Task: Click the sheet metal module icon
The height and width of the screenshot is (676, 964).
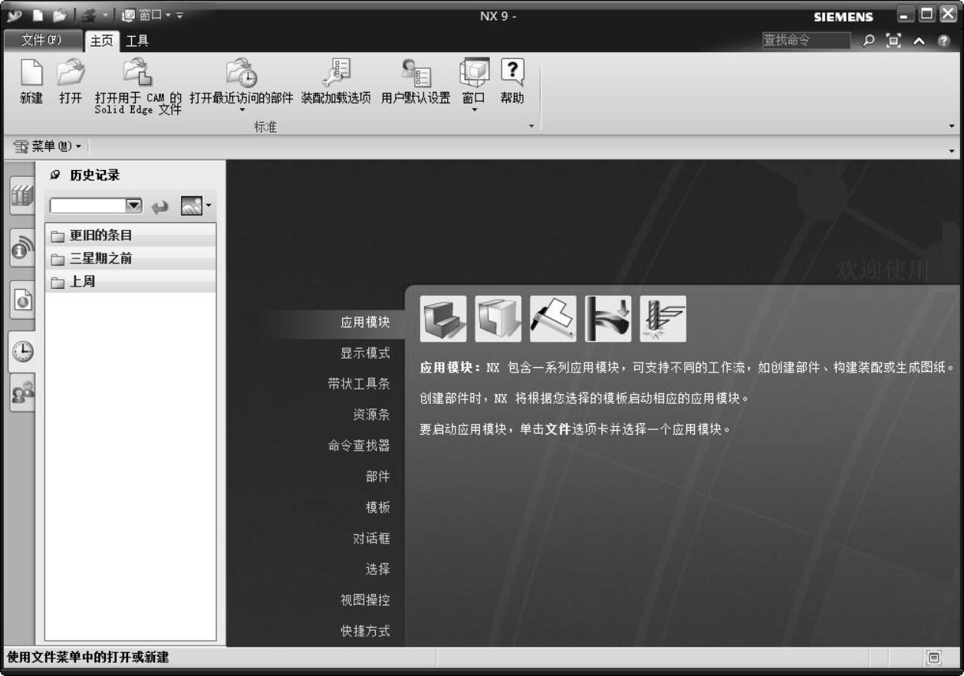Action: [x=553, y=319]
